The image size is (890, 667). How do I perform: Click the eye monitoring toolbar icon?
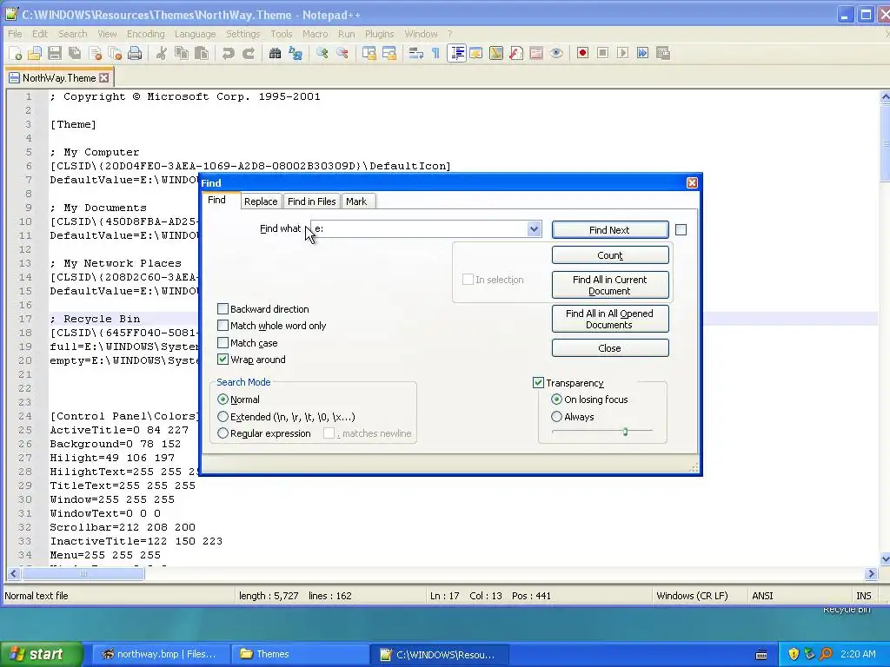coord(557,53)
